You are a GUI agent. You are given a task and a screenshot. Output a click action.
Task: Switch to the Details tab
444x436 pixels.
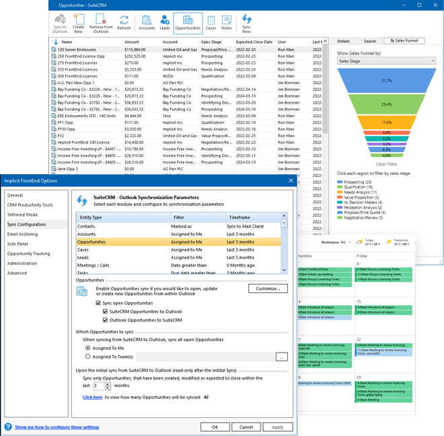344,41
